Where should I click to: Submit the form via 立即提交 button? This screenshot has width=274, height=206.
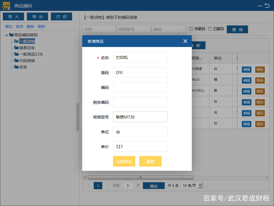(124, 161)
